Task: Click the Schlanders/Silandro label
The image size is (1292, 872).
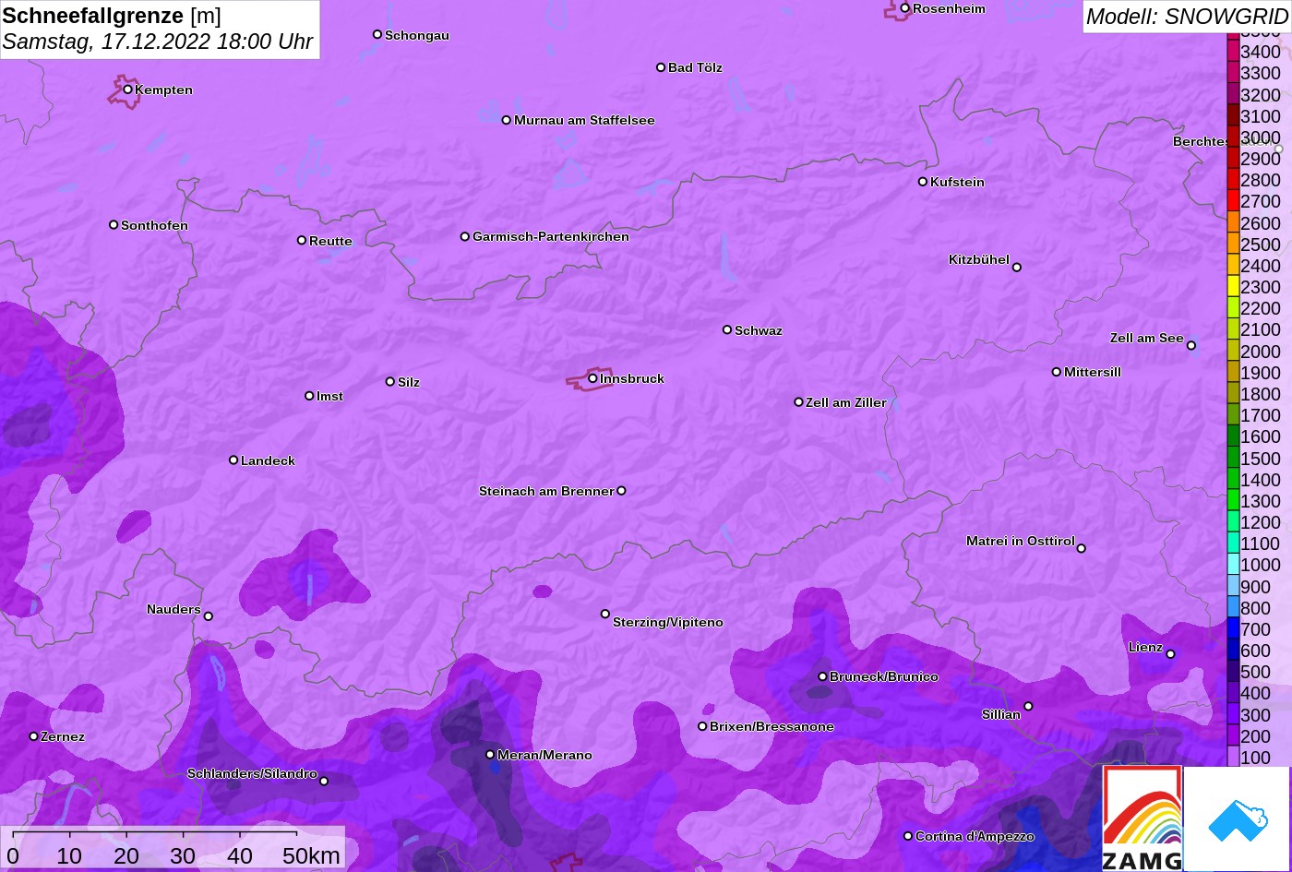Action: click(252, 773)
